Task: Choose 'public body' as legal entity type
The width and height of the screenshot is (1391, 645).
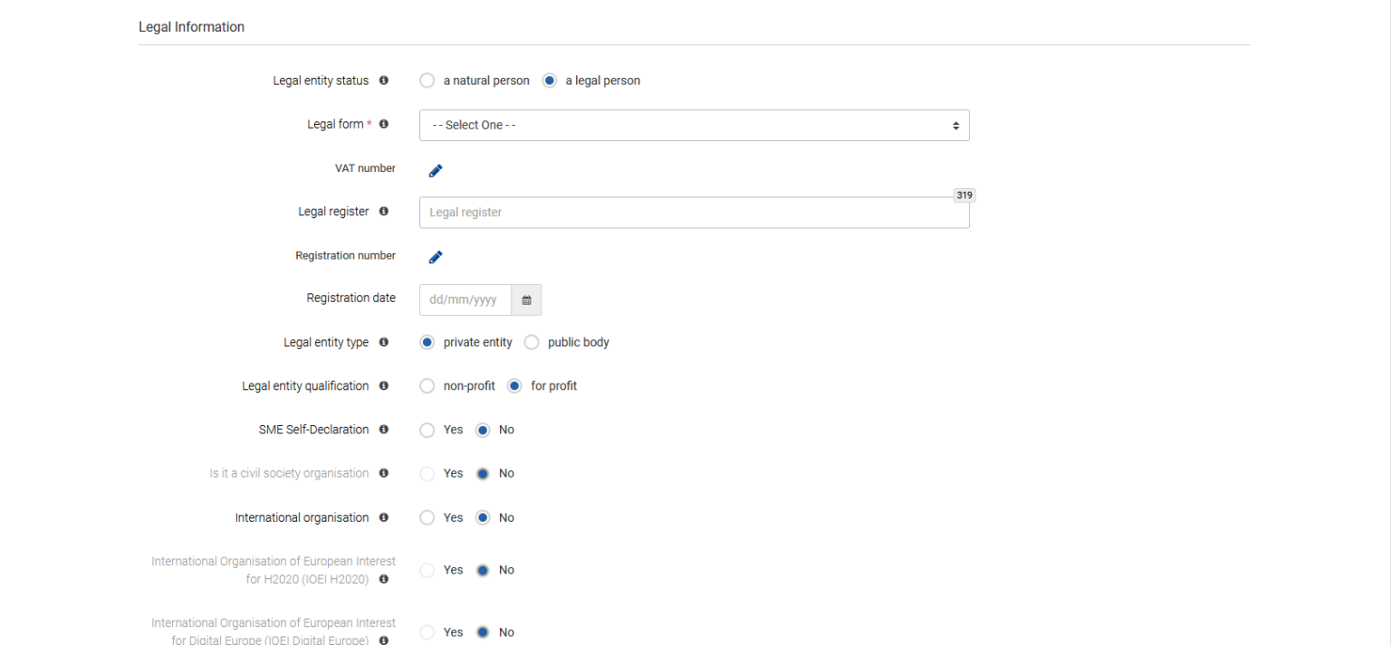Action: pyautogui.click(x=532, y=343)
